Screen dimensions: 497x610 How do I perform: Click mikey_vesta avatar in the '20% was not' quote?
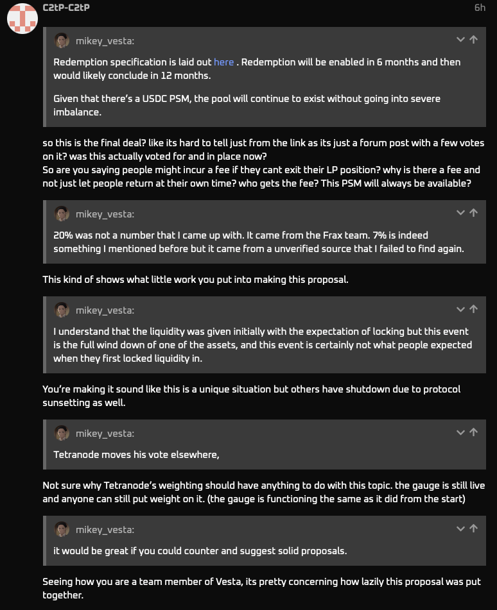62,214
